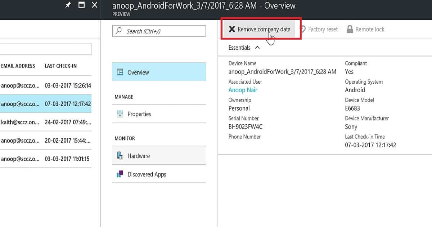Click the Properties sliders icon
Screen dimensions: 432x227
tap(120, 114)
